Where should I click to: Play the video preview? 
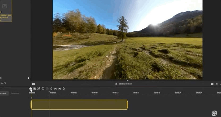(x=116, y=84)
